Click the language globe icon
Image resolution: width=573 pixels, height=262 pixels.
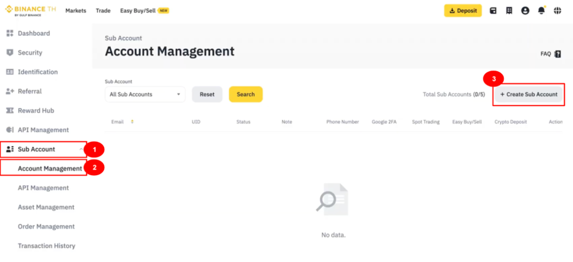[557, 11]
